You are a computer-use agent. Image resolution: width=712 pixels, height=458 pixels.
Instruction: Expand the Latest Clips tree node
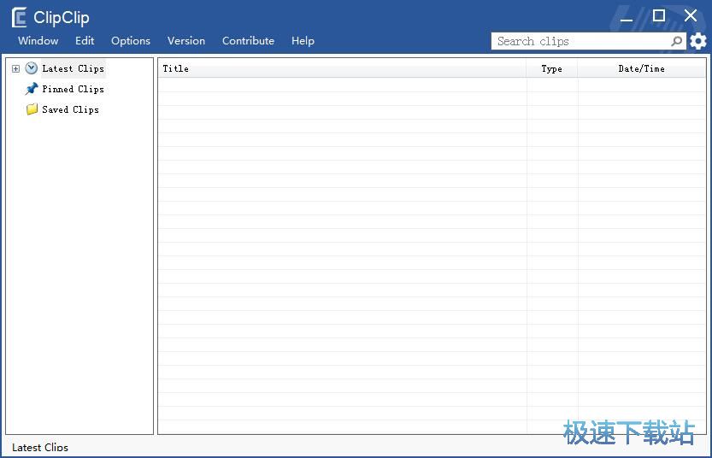point(16,69)
